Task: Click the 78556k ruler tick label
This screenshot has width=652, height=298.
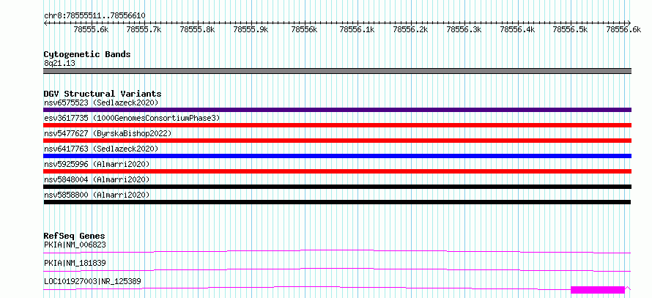Action: pos(304,29)
